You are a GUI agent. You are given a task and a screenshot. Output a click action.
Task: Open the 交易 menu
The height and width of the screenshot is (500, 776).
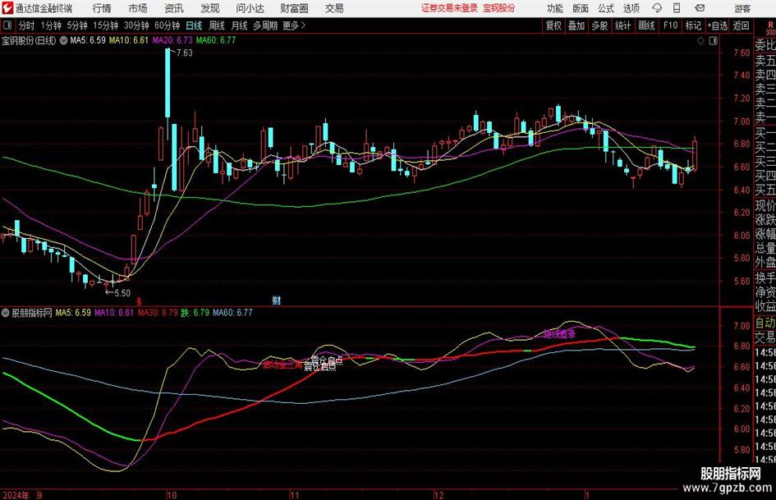tap(334, 8)
